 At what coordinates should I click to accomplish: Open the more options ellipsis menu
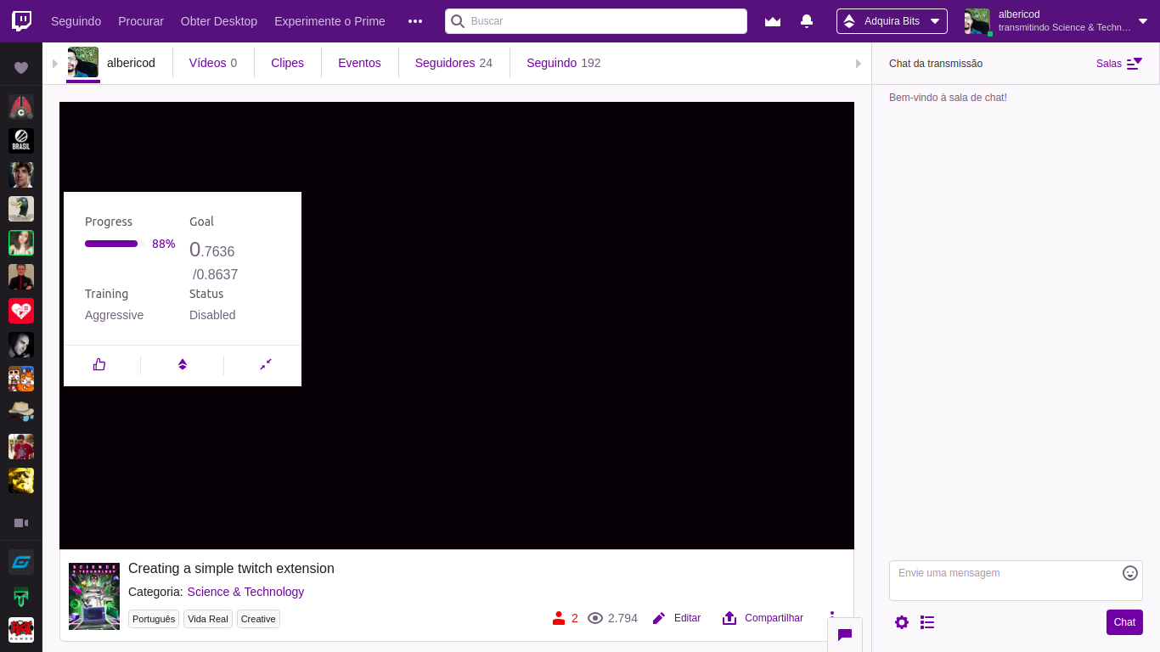coord(415,21)
